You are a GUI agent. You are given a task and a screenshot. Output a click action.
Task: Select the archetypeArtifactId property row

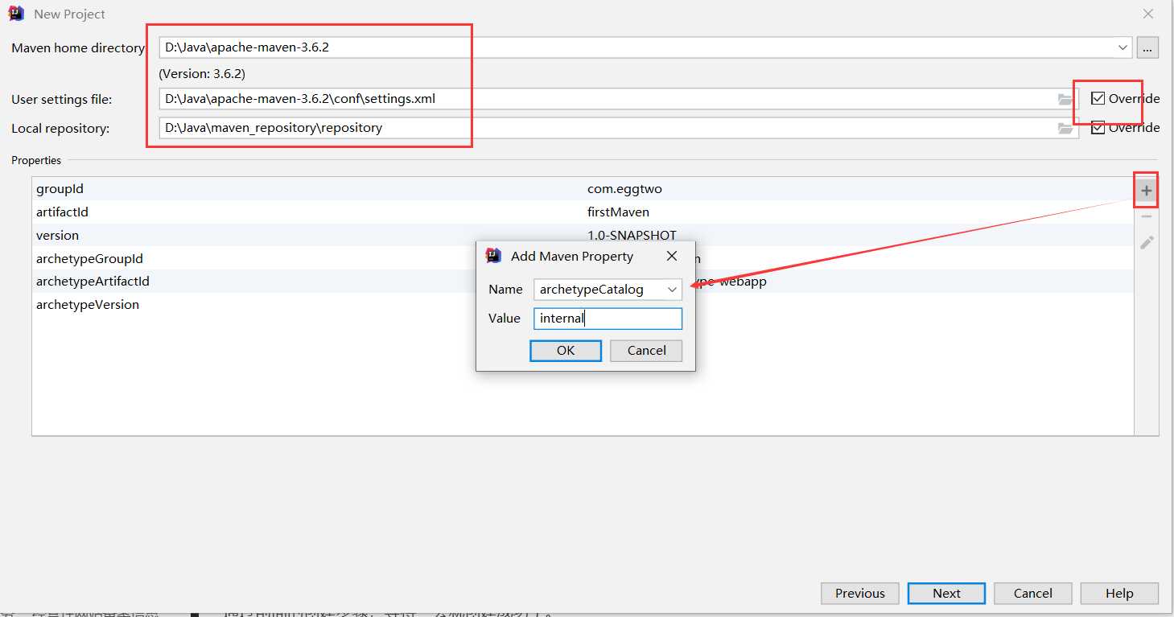pyautogui.click(x=583, y=282)
